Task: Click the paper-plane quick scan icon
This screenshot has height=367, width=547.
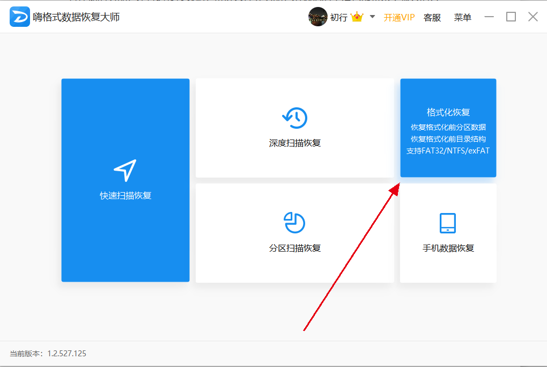Action: pos(125,171)
